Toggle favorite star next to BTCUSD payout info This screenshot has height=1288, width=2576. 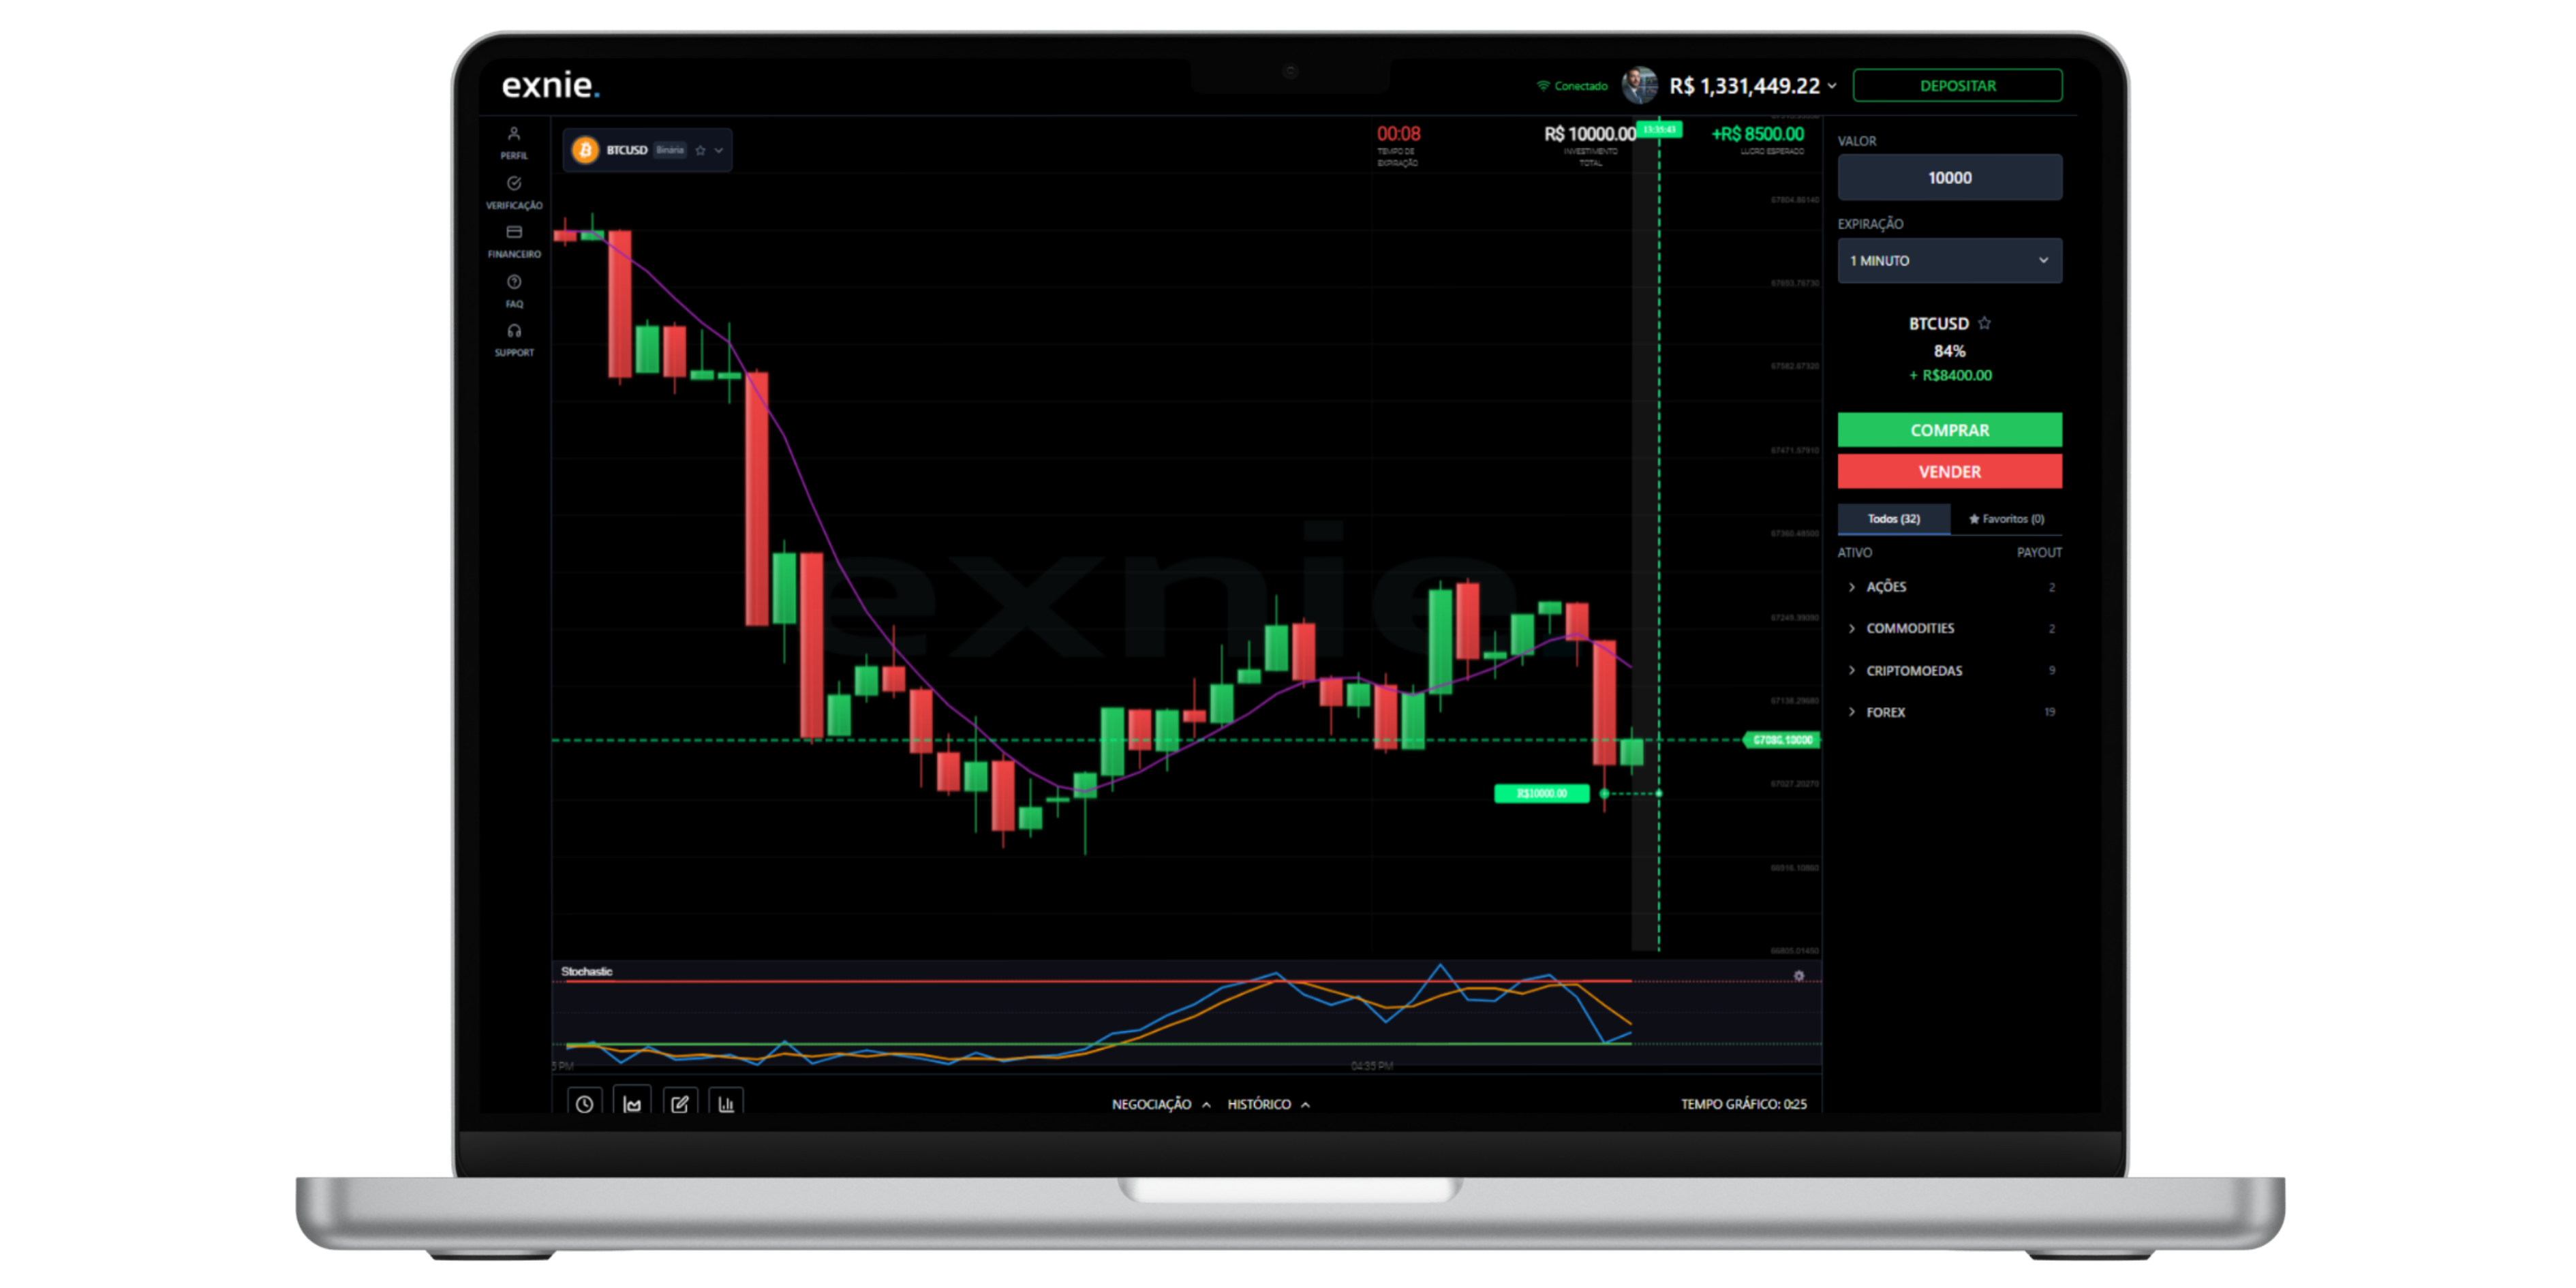[1985, 323]
